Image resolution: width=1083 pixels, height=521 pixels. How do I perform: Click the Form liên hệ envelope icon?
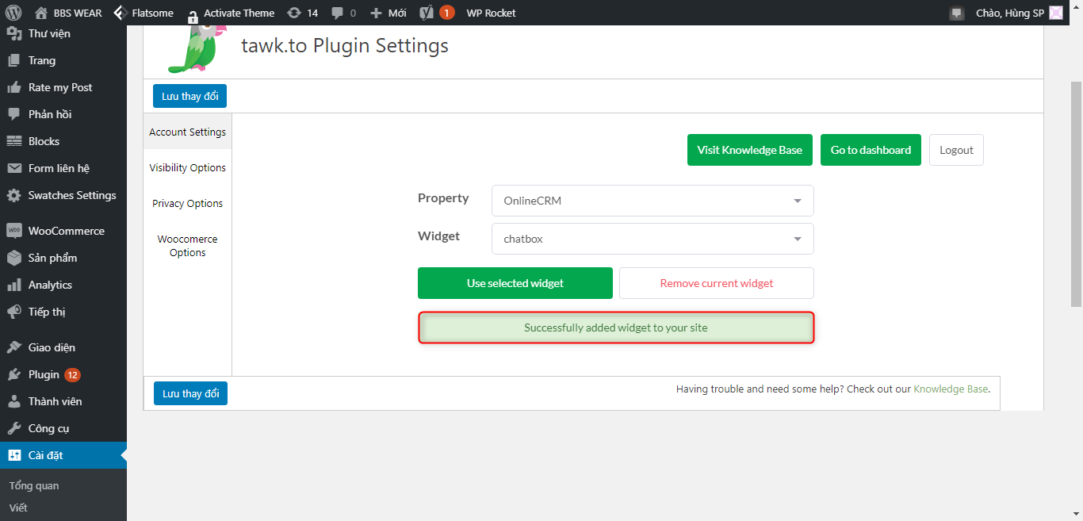coord(14,168)
